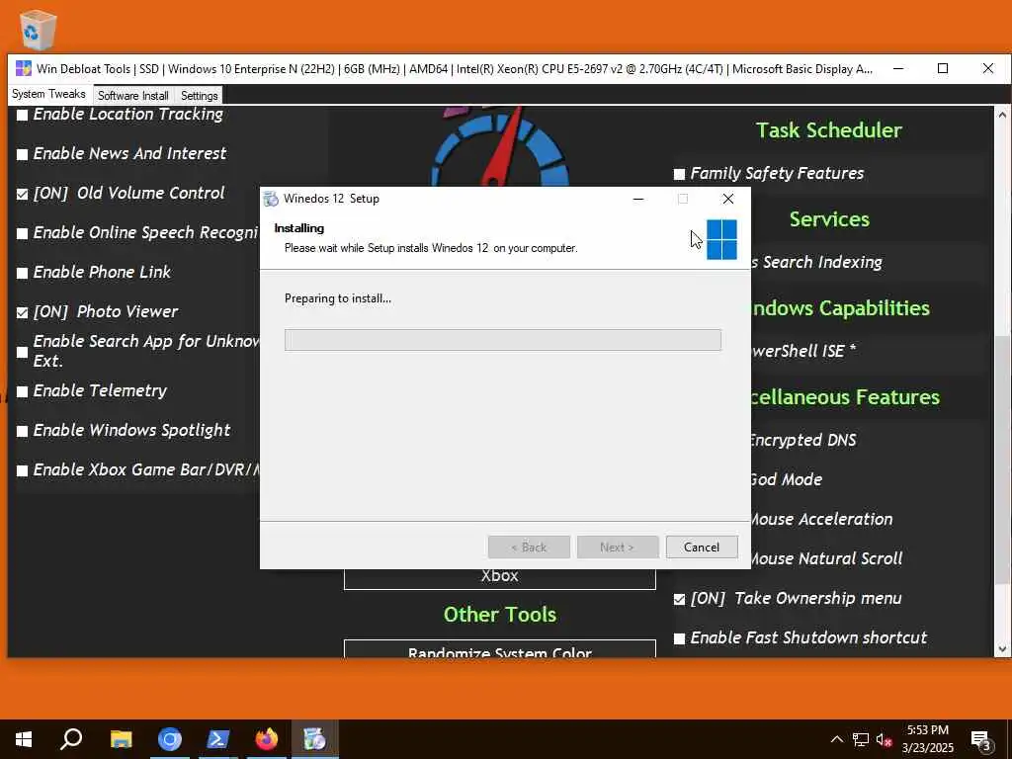Screen dimensions: 1012x759
Task: Toggle Enable Location Tracking checkbox
Action: point(22,115)
